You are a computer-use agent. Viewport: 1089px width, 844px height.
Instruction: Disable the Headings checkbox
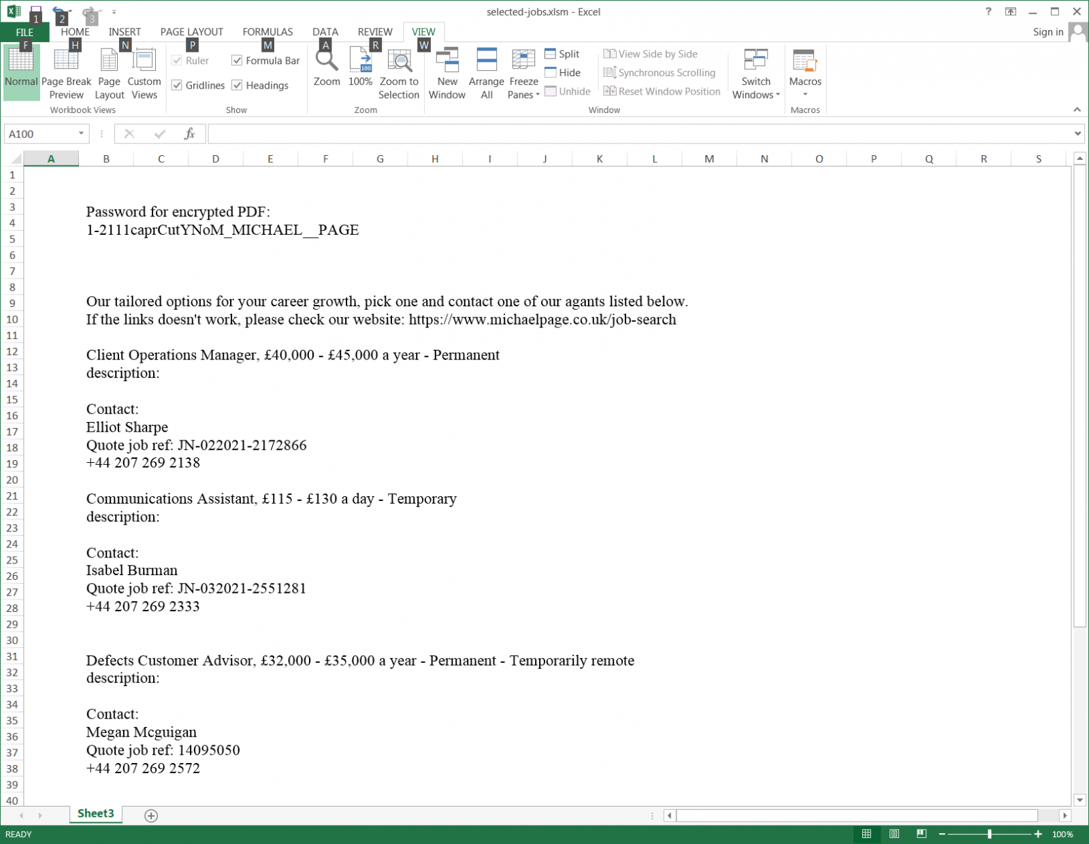click(237, 85)
